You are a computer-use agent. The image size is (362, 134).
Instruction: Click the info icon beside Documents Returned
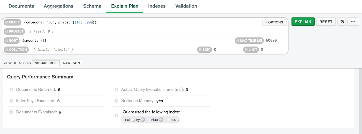coord(11,90)
